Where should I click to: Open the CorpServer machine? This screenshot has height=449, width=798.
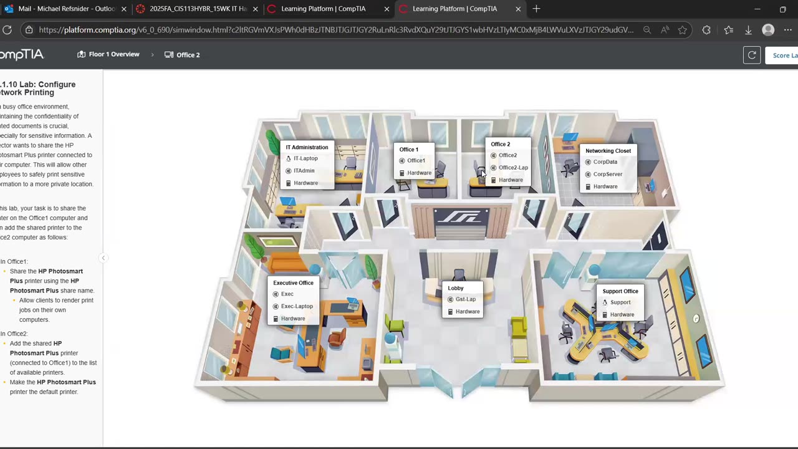[608, 175]
